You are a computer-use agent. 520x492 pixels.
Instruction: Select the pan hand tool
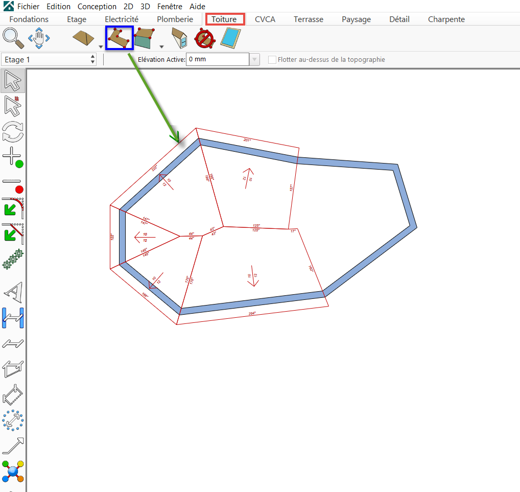click(39, 38)
